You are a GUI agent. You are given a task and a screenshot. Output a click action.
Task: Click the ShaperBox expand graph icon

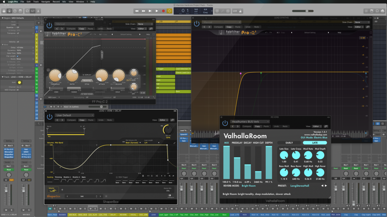pos(174,143)
